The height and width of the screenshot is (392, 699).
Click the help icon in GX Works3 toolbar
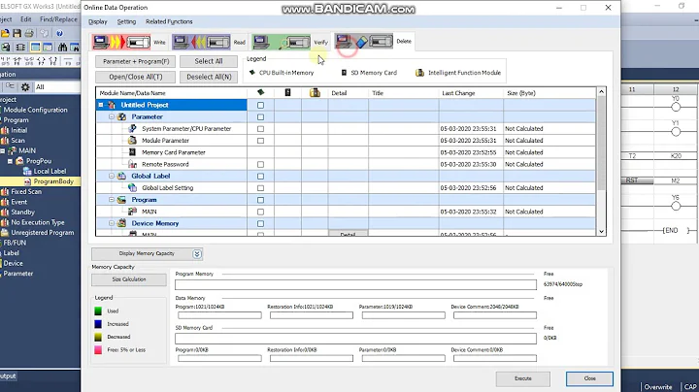point(59,33)
